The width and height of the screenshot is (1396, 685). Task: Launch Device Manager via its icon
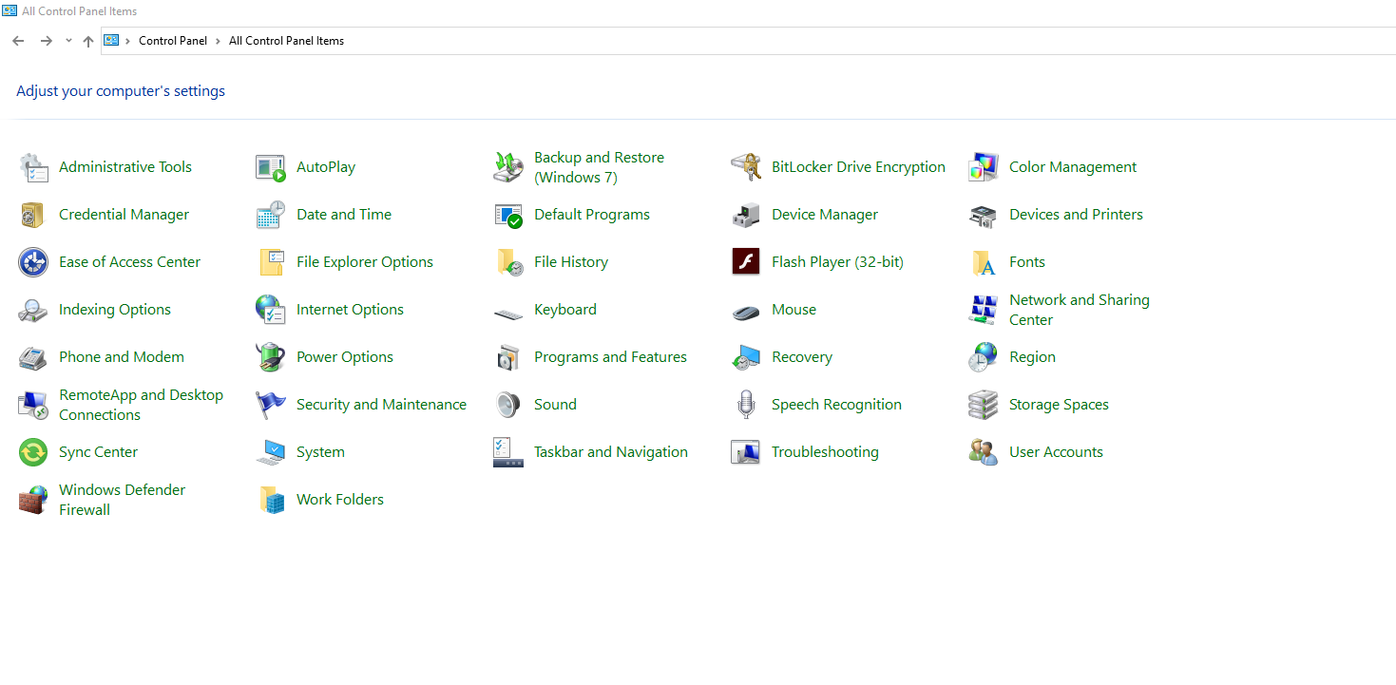[746, 215]
